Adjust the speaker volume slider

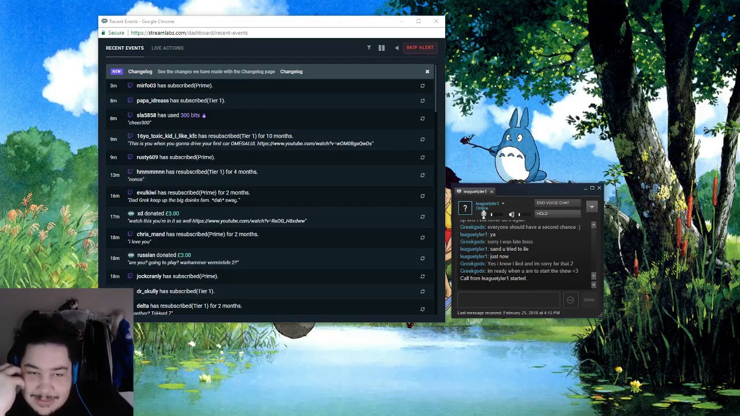click(523, 214)
